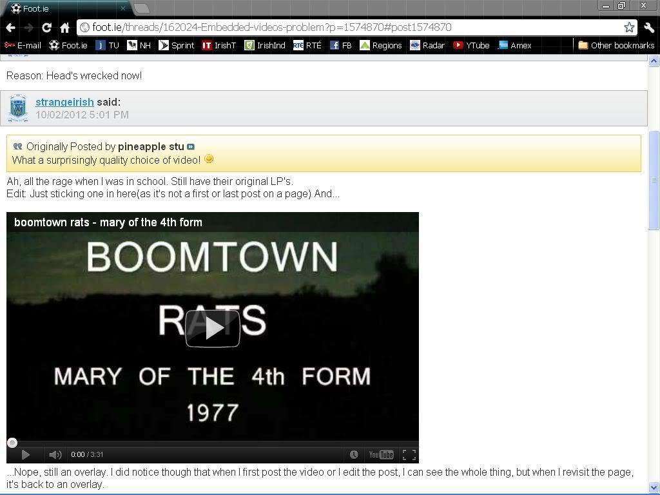Open the NH bookmark
The image size is (660, 495).
coord(139,45)
